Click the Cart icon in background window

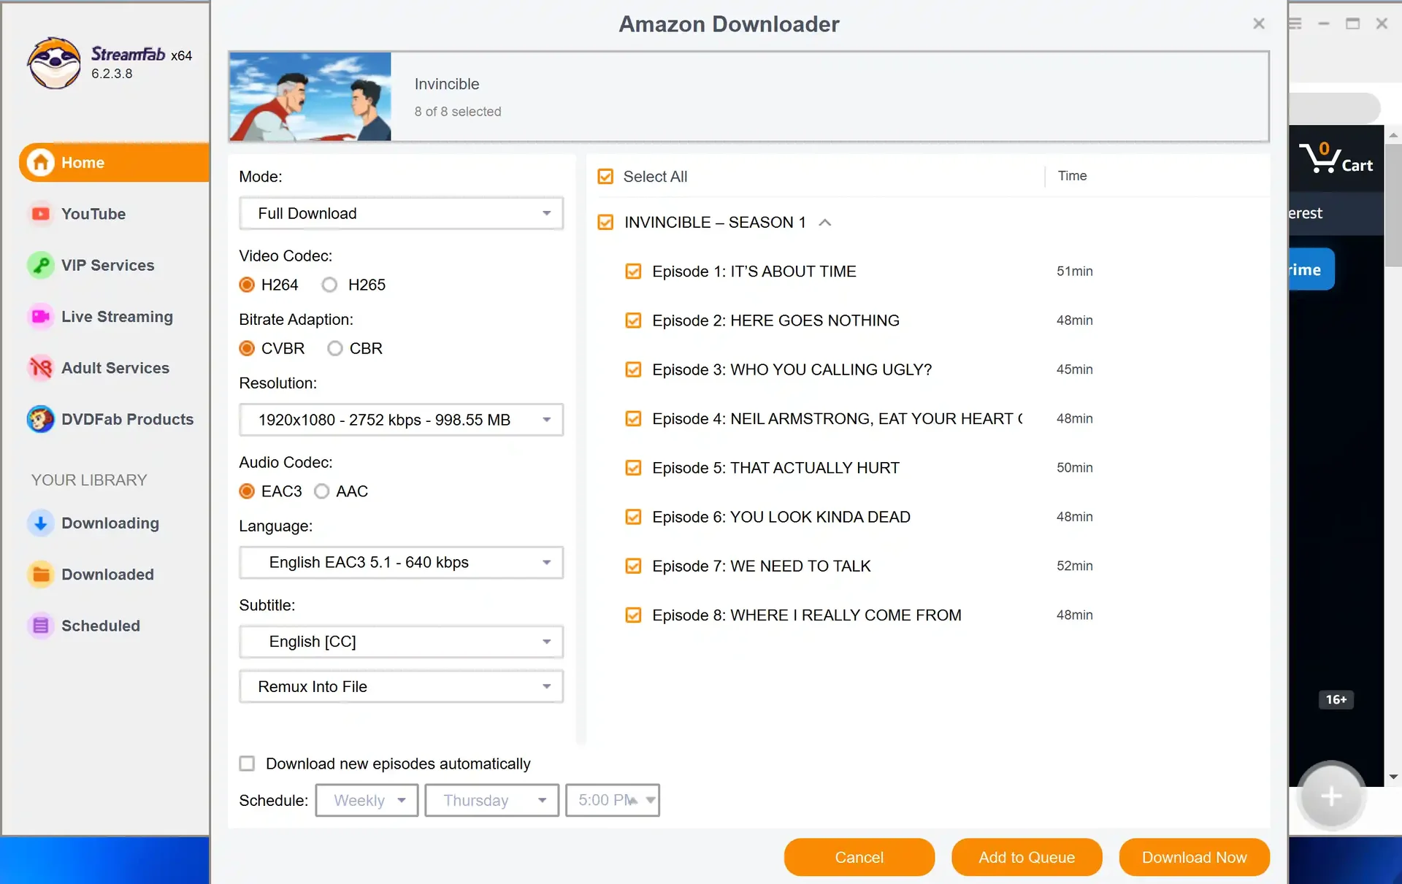click(x=1336, y=158)
